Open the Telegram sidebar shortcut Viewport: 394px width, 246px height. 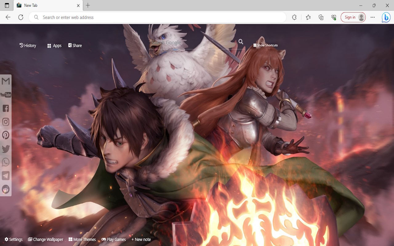click(x=6, y=176)
